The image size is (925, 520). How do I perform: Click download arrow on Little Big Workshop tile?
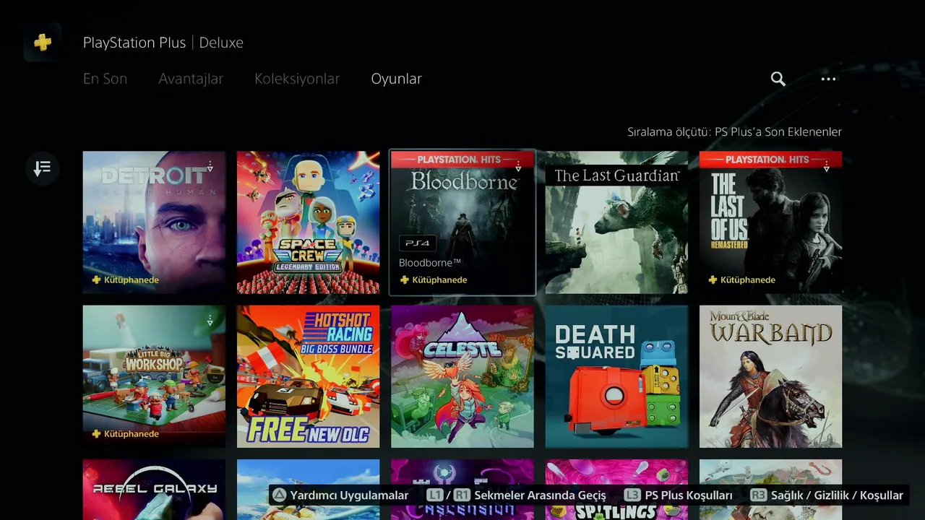point(210,321)
